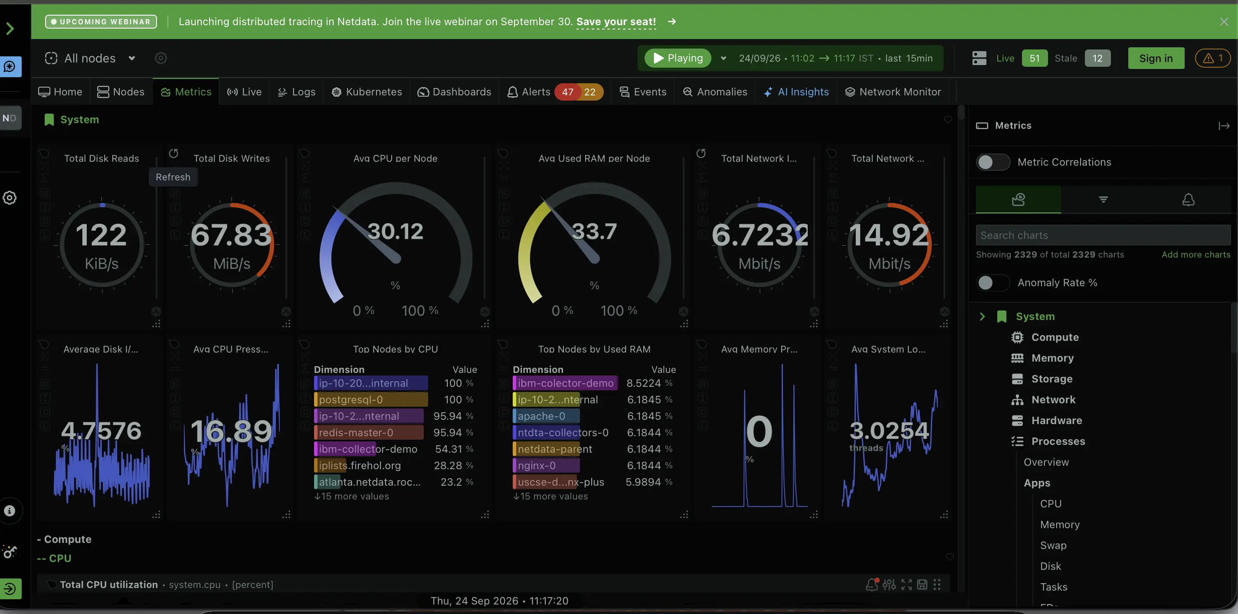Open settings gear in the left sidebar
The height and width of the screenshot is (614, 1238).
click(10, 198)
